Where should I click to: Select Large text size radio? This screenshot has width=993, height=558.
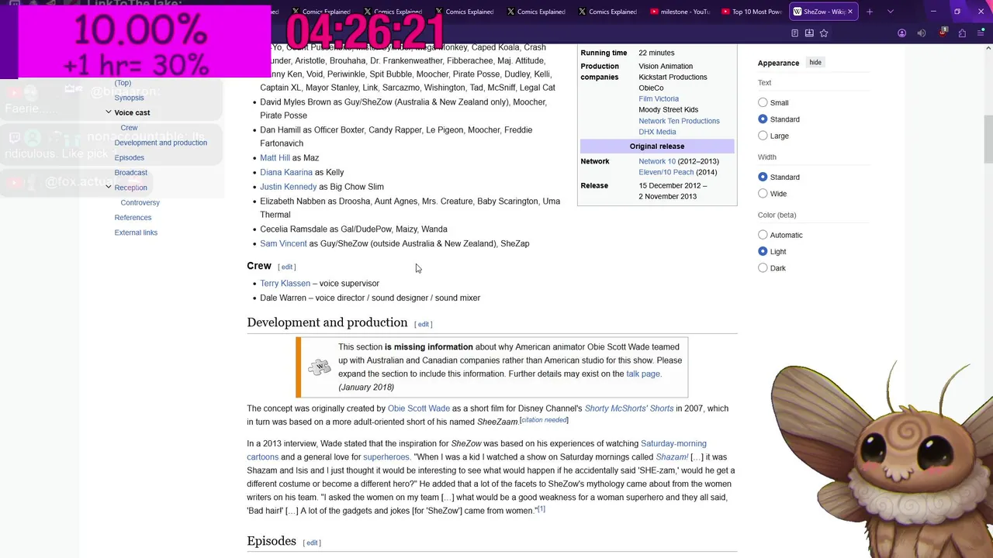point(763,136)
